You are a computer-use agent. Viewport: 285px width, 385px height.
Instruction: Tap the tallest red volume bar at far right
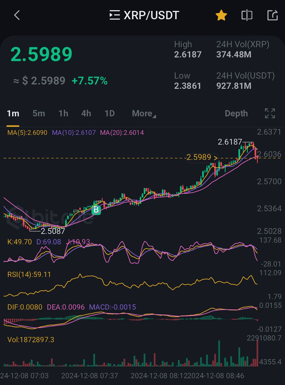click(x=257, y=353)
